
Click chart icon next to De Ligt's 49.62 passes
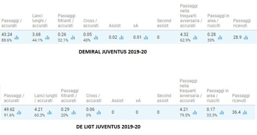19,113
